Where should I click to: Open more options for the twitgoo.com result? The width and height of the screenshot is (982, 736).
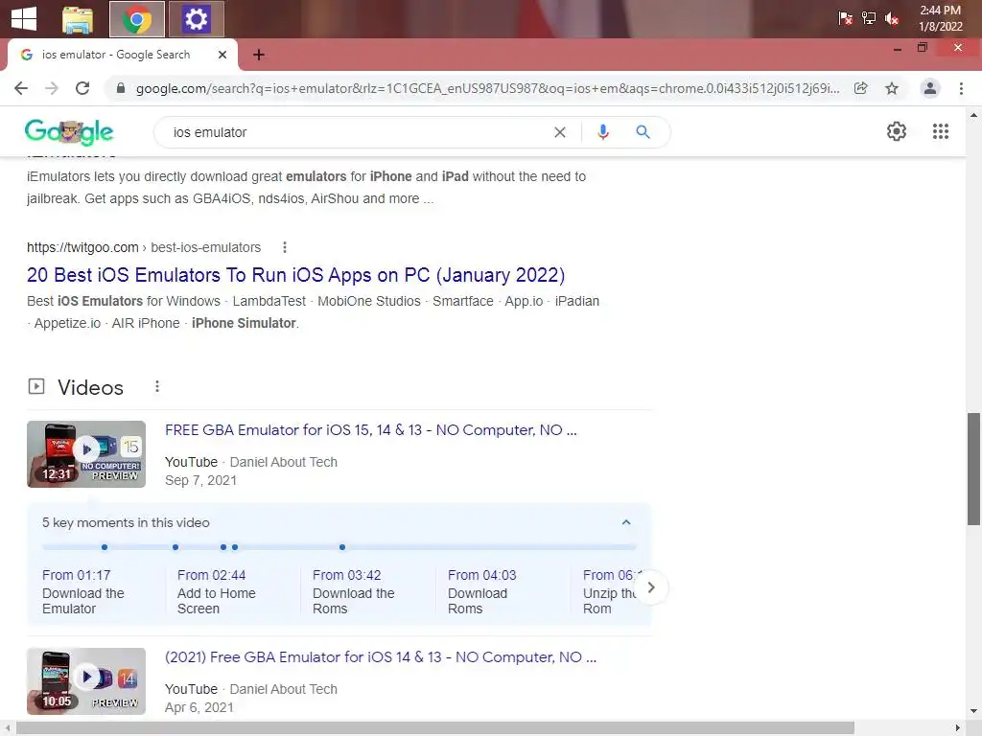coord(284,247)
